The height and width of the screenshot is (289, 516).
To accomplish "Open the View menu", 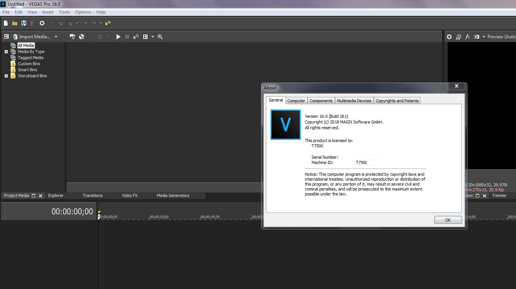I will [x=32, y=12].
